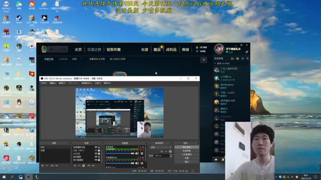This screenshot has width=321, height=180.
Task: Search friends with magnifier icon in LoL
Action: (x=247, y=58)
